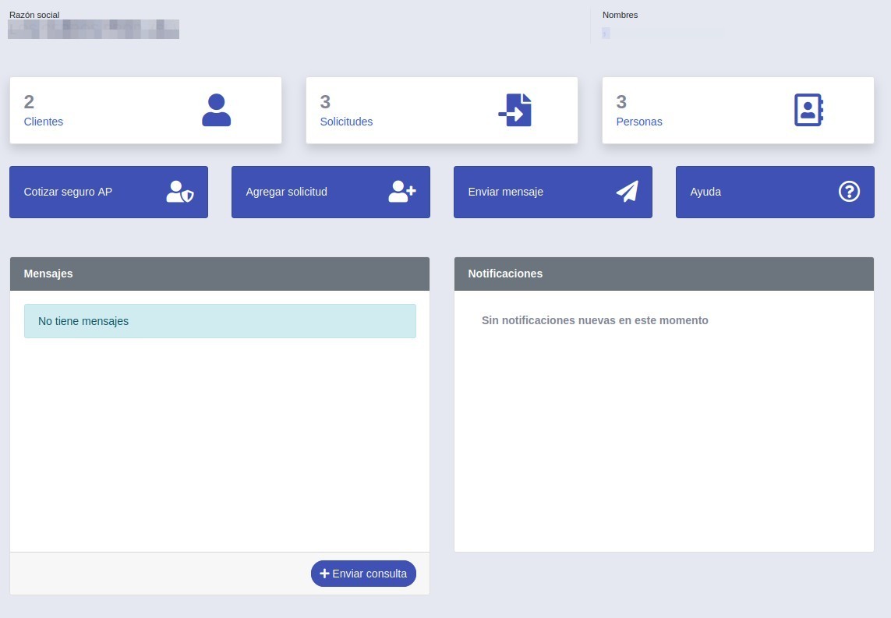Click the paper plane icon on Enviar mensaje
Screen dimensions: 891x618
[627, 192]
